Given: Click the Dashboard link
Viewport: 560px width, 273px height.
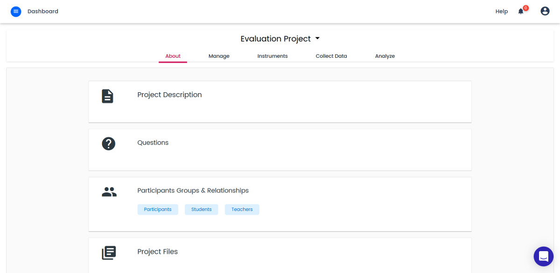Looking at the screenshot, I should 43,11.
